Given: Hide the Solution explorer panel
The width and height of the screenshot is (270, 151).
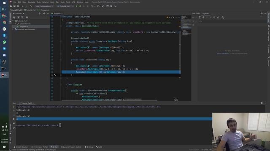Looking at the screenshot, I should click(x=48, y=13).
